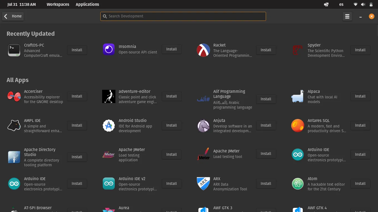Screen dimensions: 378x212
Task: Open the Racket logo icon
Action: click(203, 50)
